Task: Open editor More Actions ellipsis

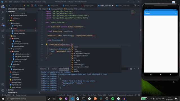Action: click(139, 6)
